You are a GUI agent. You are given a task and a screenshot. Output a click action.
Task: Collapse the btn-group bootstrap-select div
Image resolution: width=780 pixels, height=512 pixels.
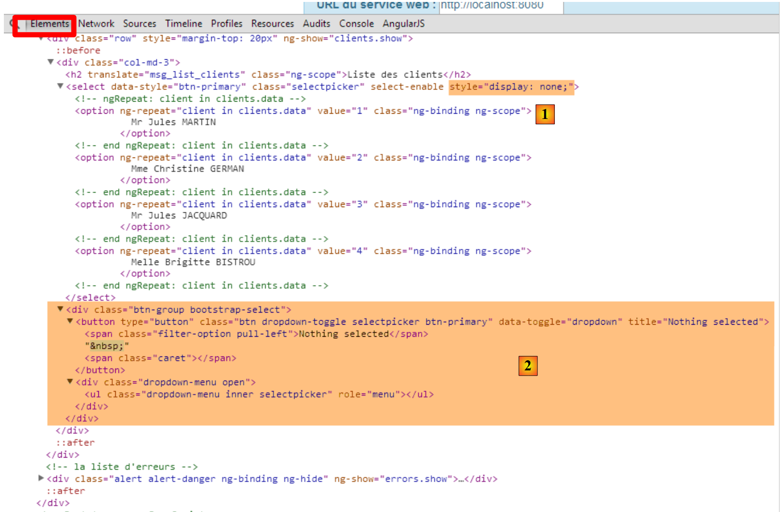pos(60,309)
